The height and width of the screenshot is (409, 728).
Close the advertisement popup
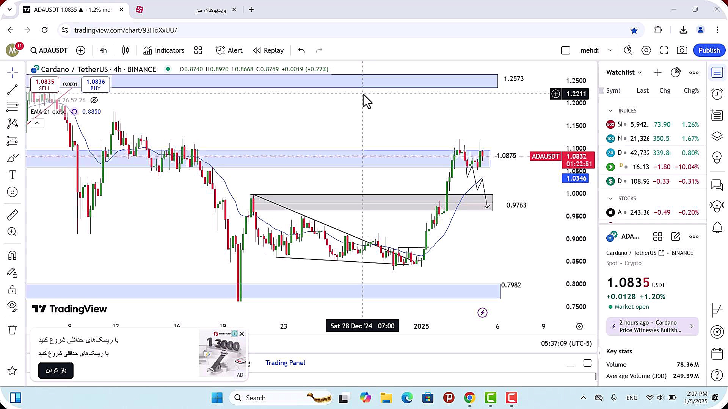point(242,334)
